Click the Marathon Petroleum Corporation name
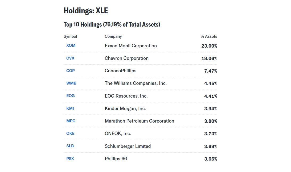Screen dimensions: 291x172 (139, 121)
